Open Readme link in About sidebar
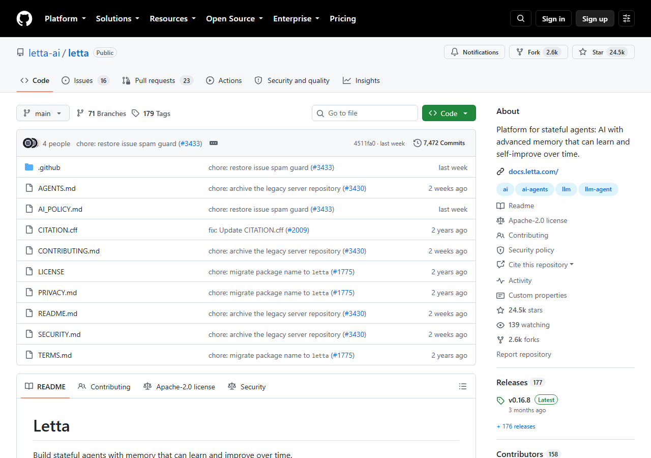This screenshot has height=458, width=651. [516, 206]
